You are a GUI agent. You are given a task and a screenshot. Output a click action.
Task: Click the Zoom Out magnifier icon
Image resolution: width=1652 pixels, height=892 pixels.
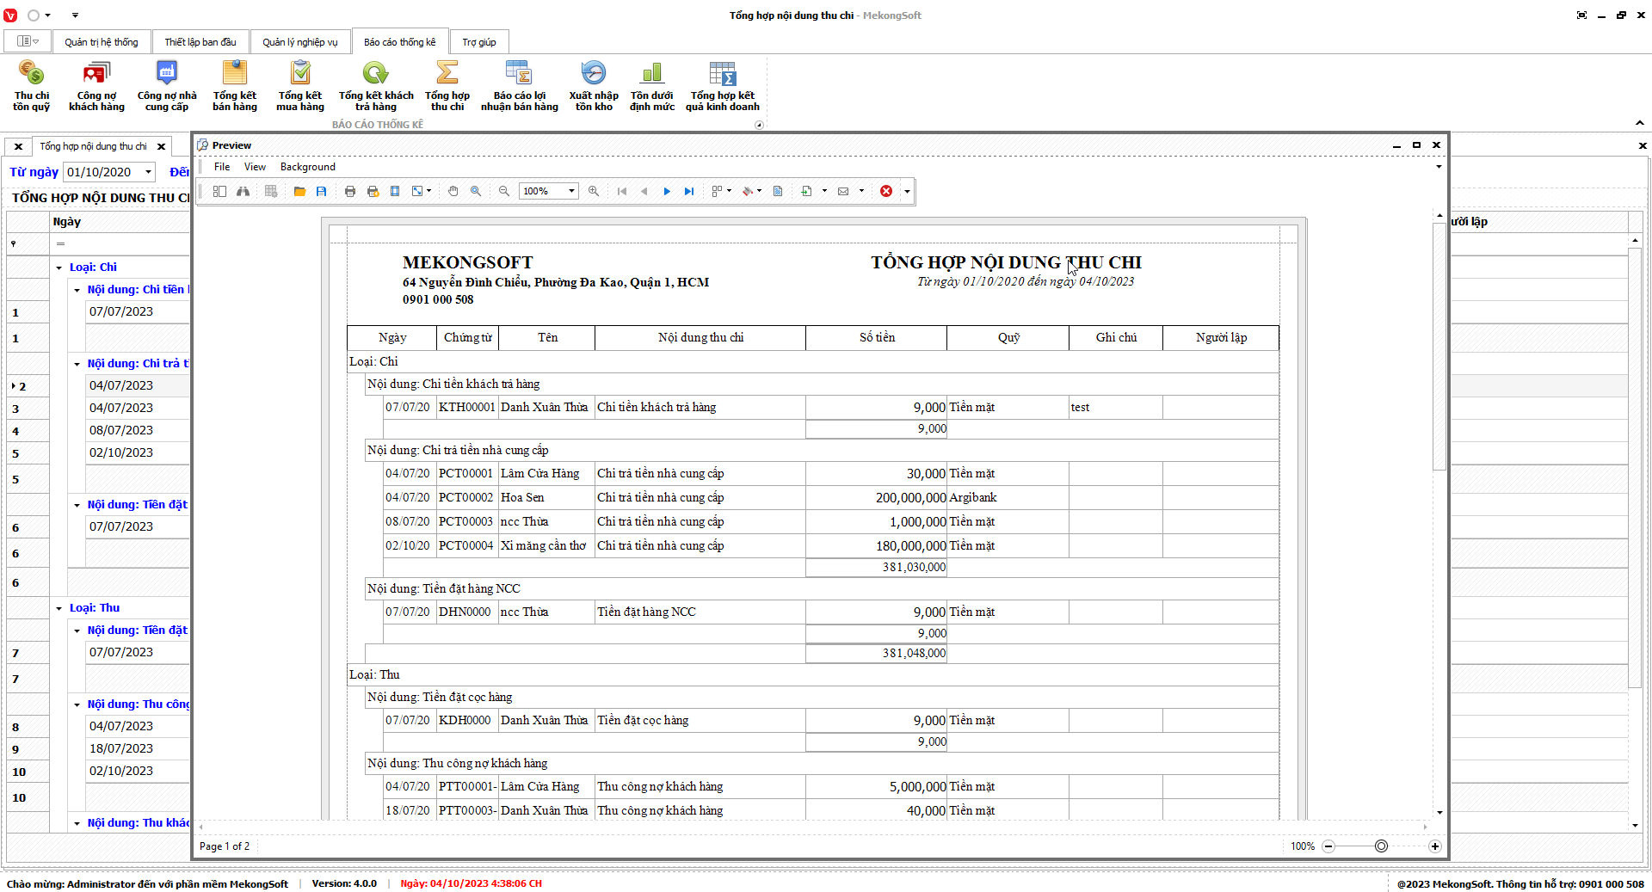click(x=504, y=191)
